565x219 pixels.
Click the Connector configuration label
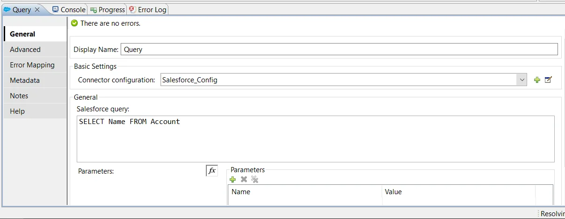[x=116, y=80]
